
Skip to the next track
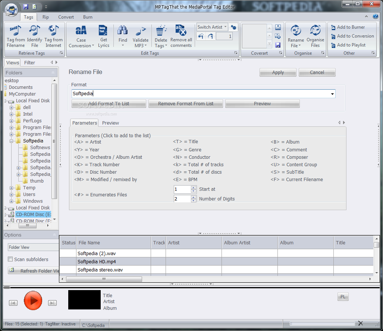[x=52, y=303]
